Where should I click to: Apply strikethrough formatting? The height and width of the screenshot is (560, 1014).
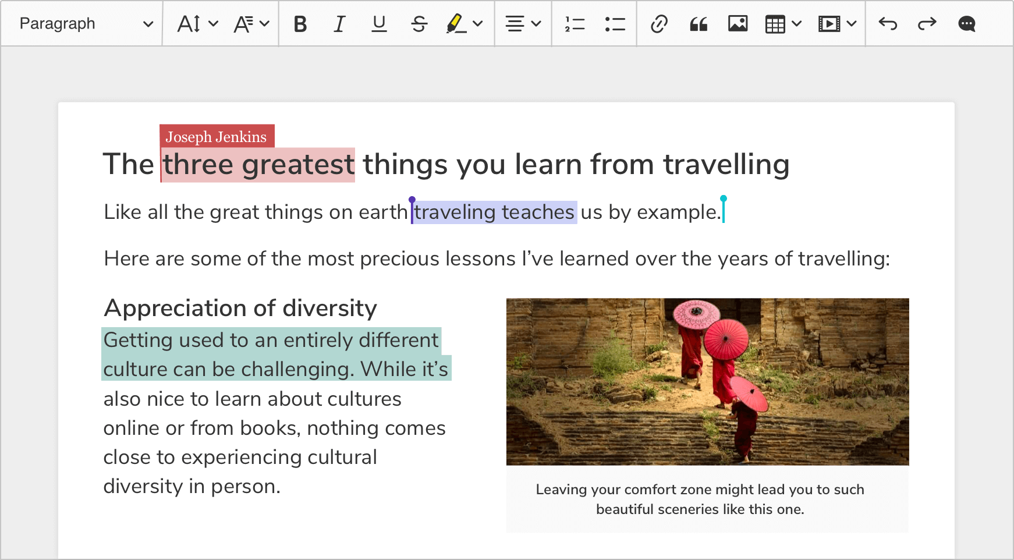point(419,23)
